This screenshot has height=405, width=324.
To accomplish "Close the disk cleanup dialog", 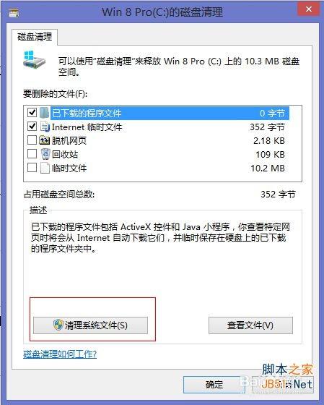I will [309, 9].
